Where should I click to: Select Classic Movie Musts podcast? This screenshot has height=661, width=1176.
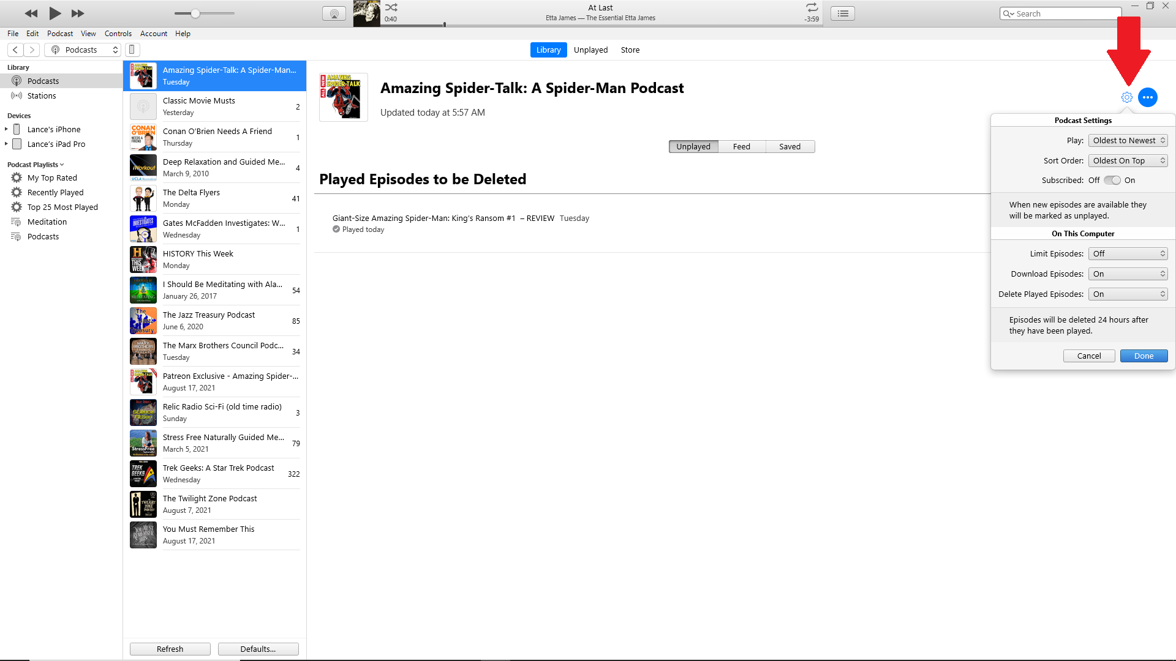tap(214, 106)
